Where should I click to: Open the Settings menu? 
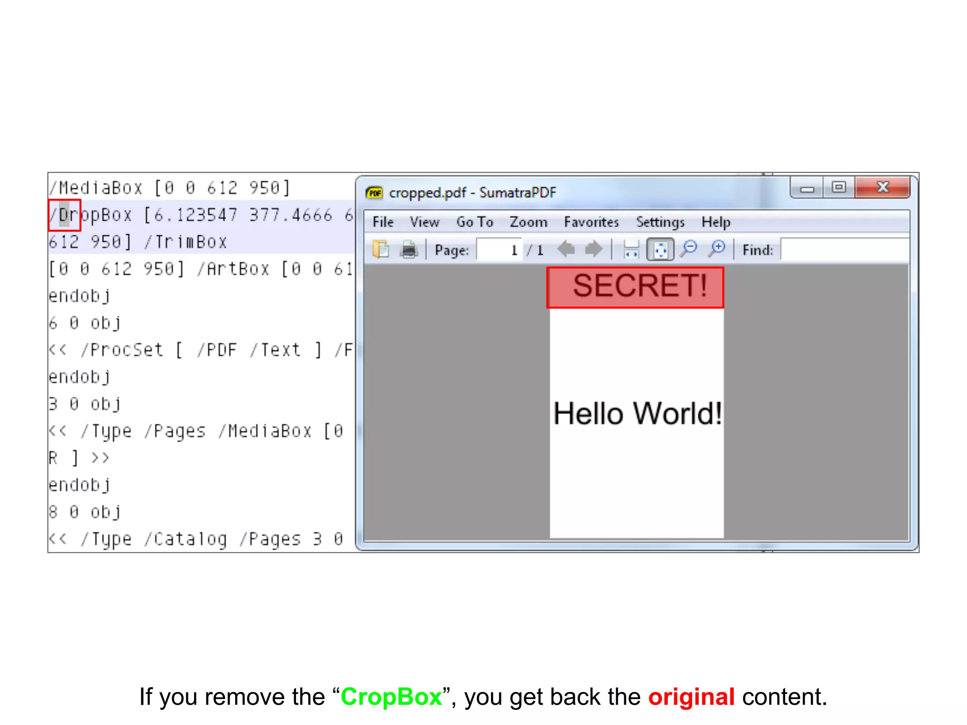pos(660,222)
